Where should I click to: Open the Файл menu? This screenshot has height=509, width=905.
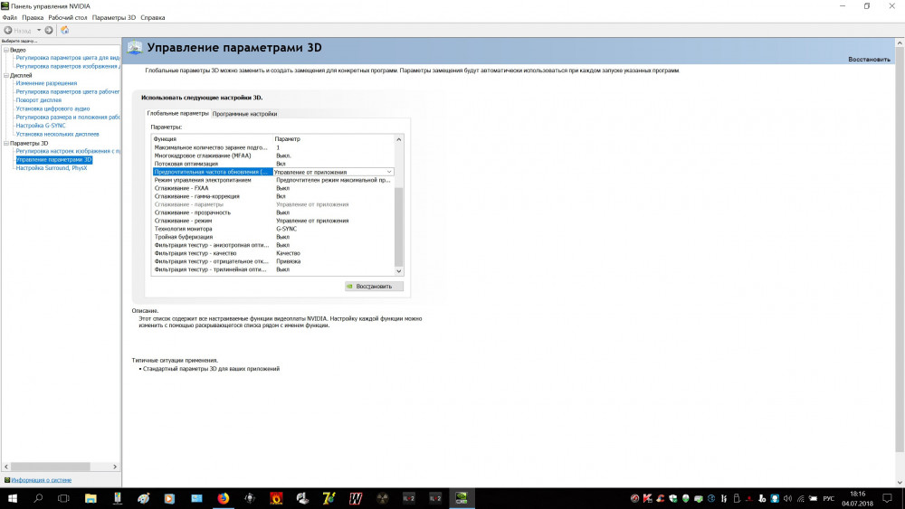(10, 17)
